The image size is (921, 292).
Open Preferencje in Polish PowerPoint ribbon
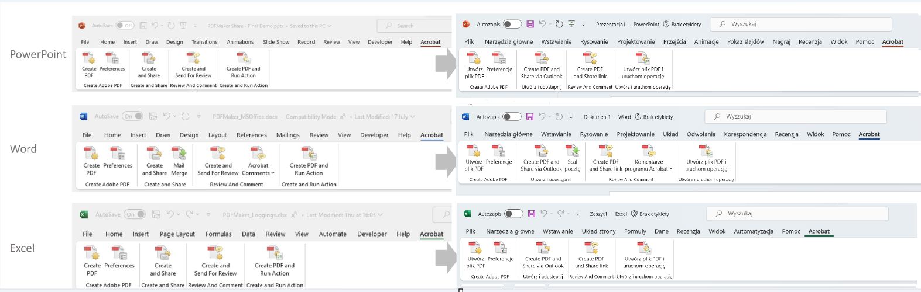coord(499,62)
